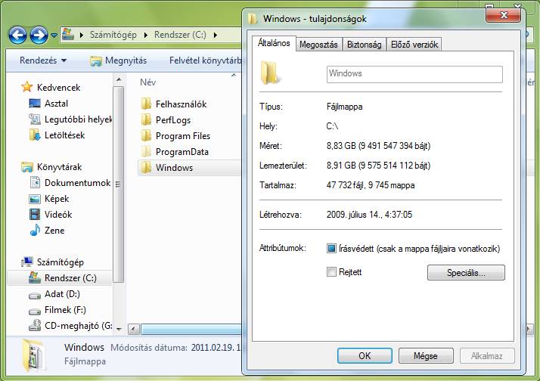Open the Speciális... attributes button
This screenshot has width=540, height=381.
[466, 273]
